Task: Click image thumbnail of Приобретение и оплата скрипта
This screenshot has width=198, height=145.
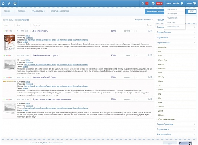Action: tap(10, 65)
